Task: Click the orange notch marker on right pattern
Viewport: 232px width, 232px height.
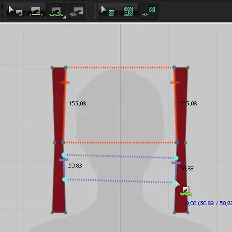Action: pos(175,82)
